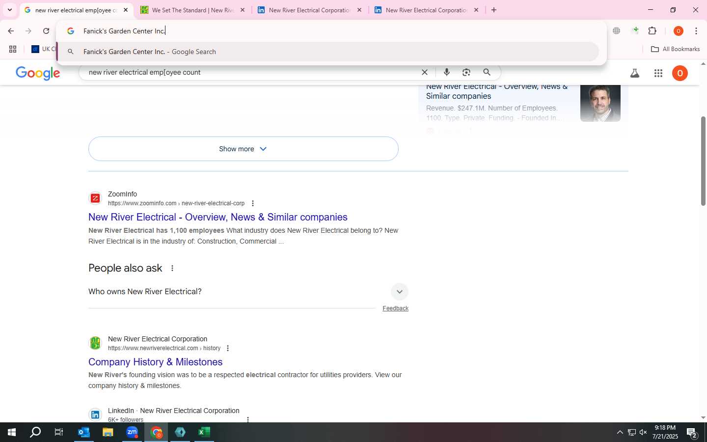Switch to the first LinkedIn New River tab
Screen dimensions: 707x442
tap(309, 10)
